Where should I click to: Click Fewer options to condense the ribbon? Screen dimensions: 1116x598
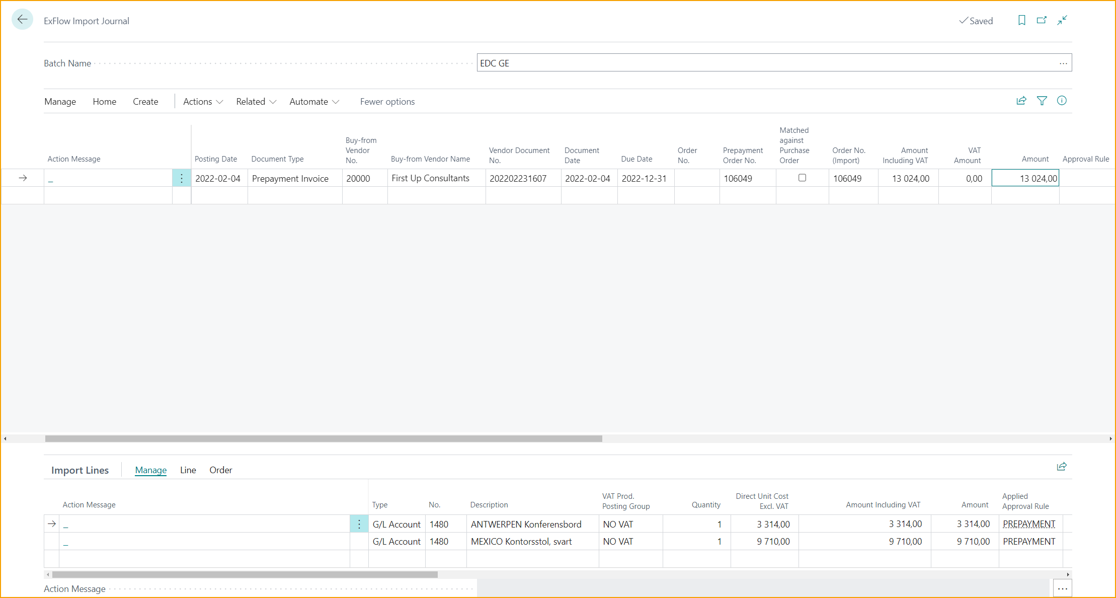pyautogui.click(x=387, y=101)
